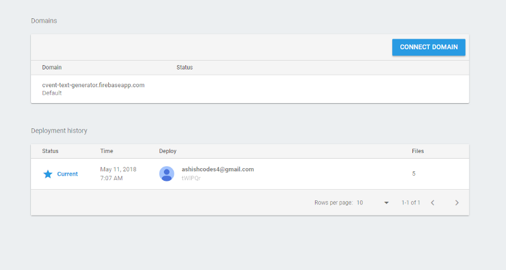Select the Rows per page label

(333, 202)
